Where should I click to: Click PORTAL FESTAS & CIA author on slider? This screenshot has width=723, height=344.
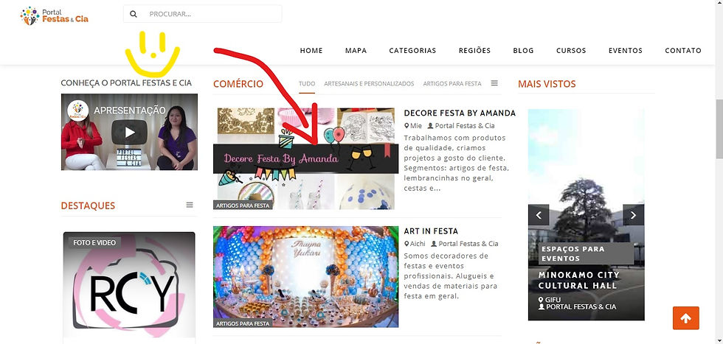(x=577, y=306)
